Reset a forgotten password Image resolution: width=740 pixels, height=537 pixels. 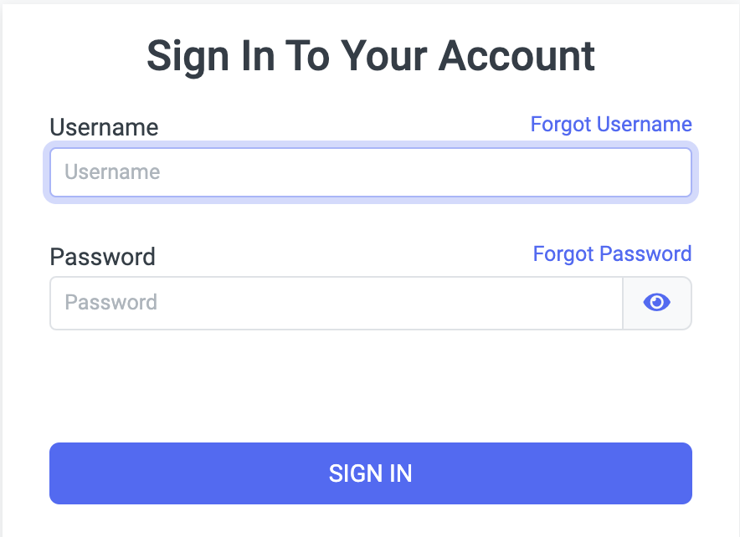click(x=612, y=253)
